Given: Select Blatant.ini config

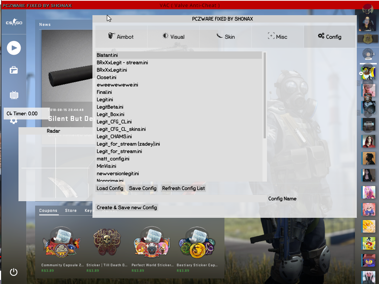Looking at the screenshot, I should point(179,55).
